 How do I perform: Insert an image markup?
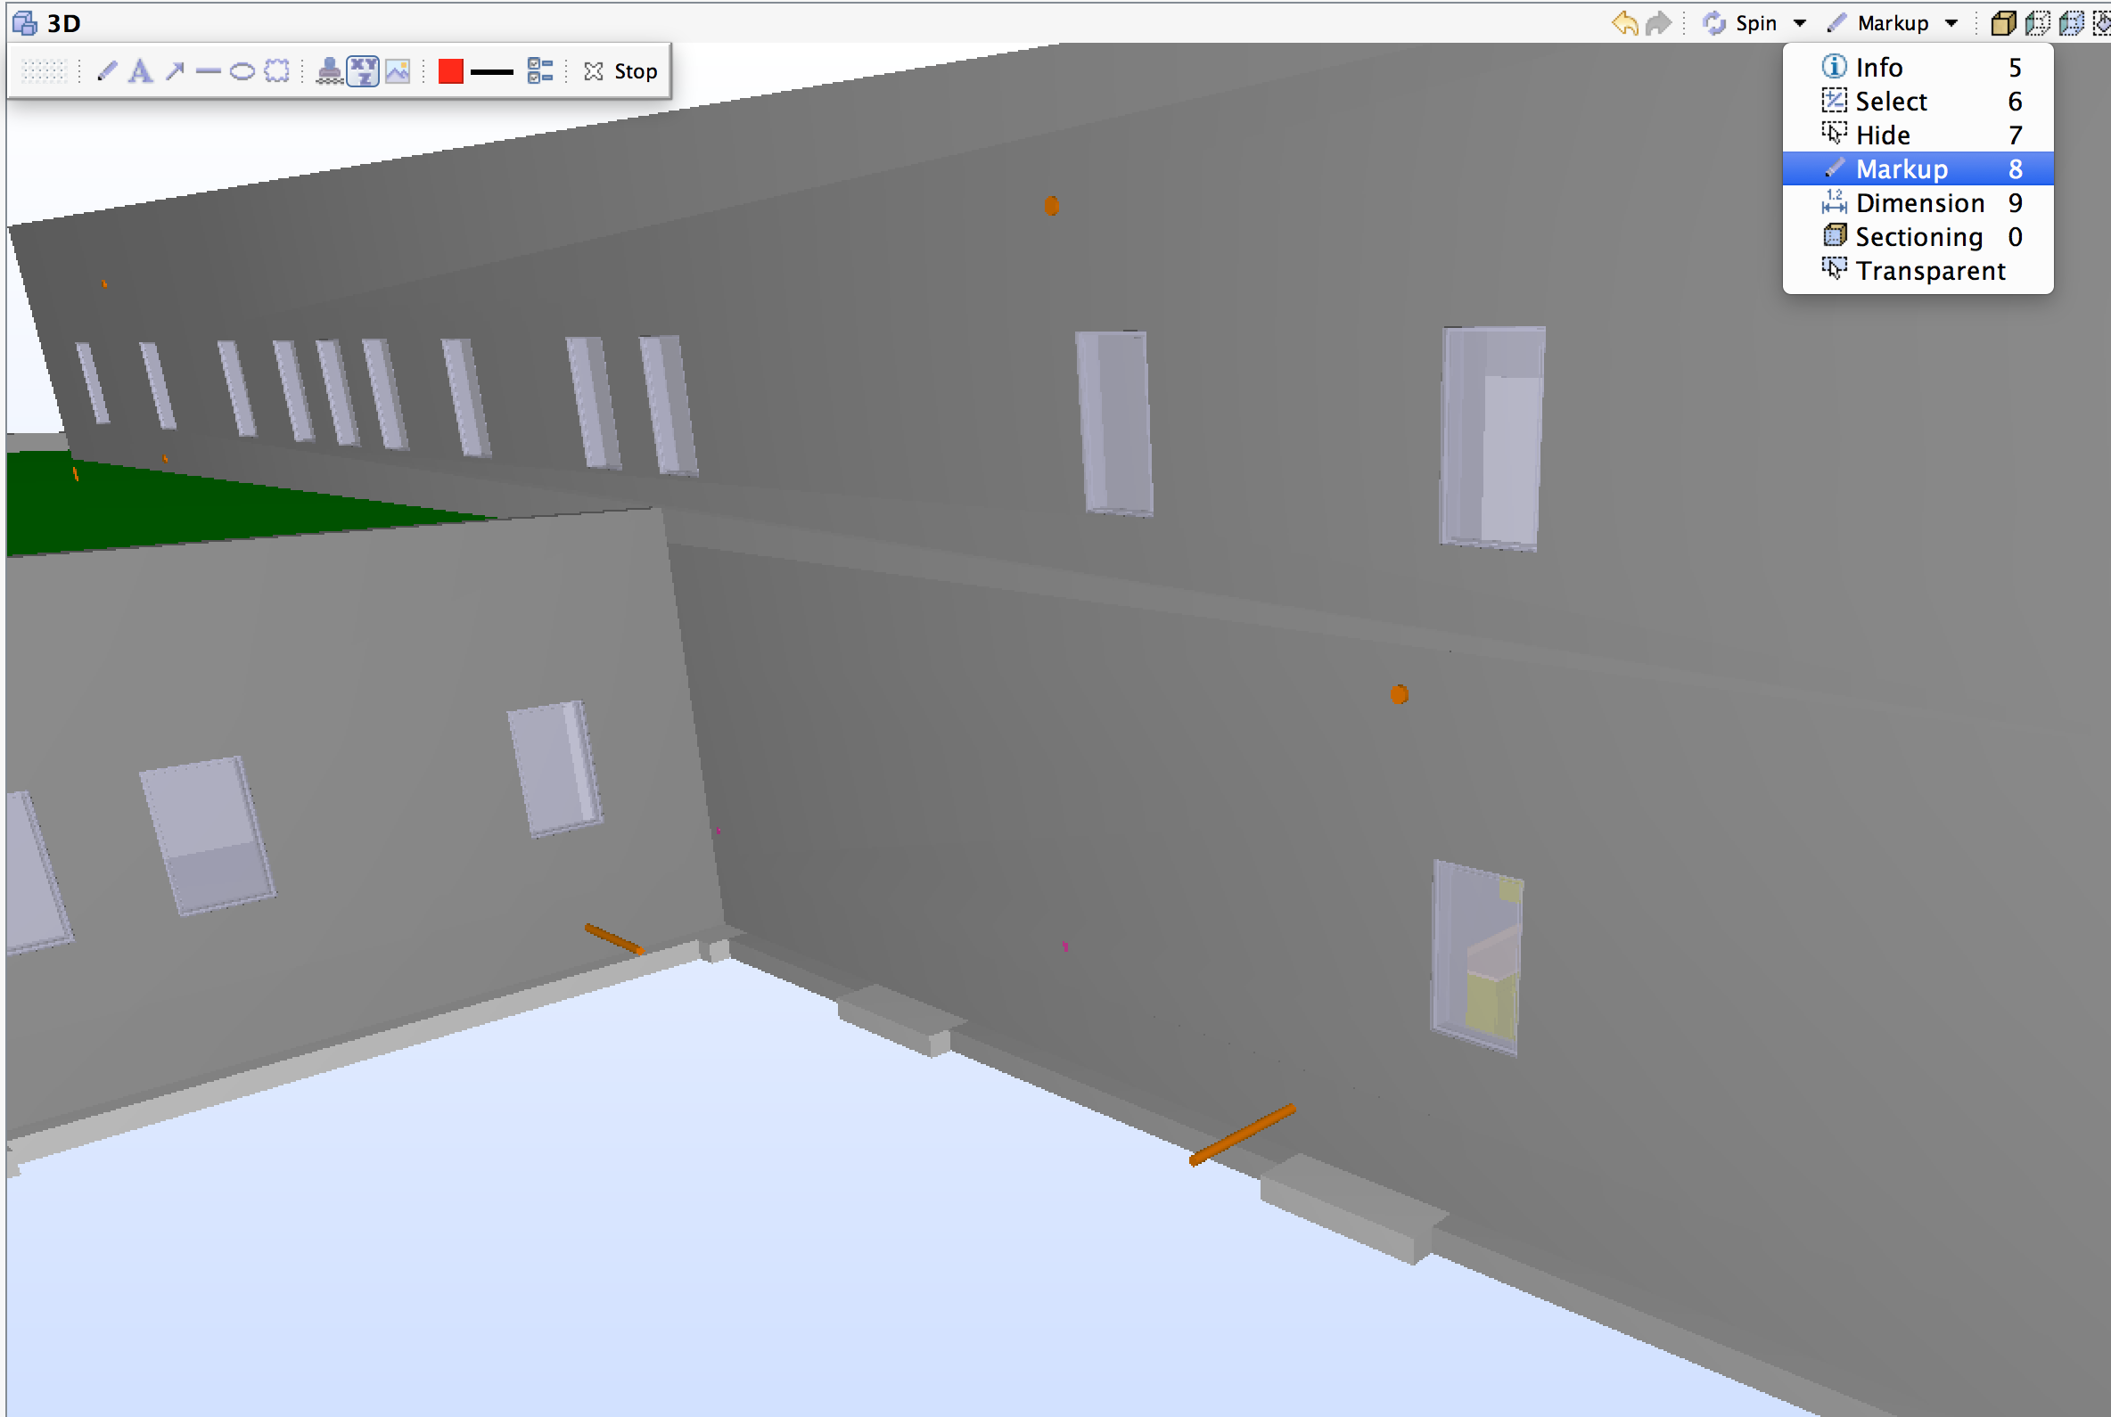click(398, 70)
